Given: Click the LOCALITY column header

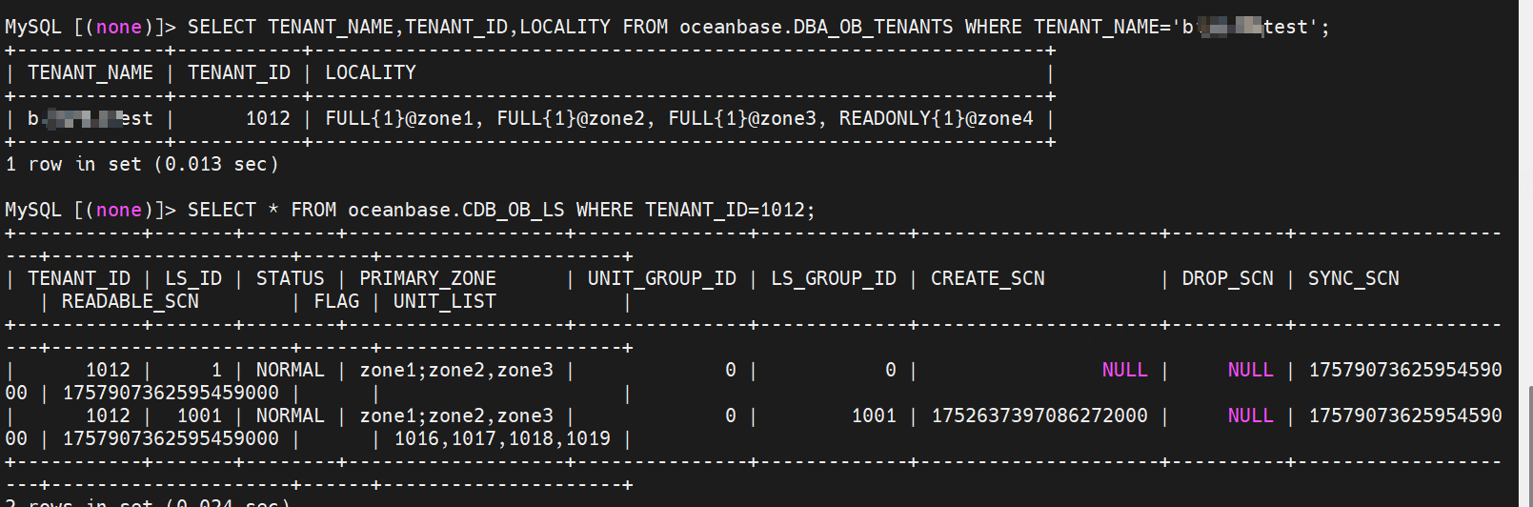Looking at the screenshot, I should [371, 72].
